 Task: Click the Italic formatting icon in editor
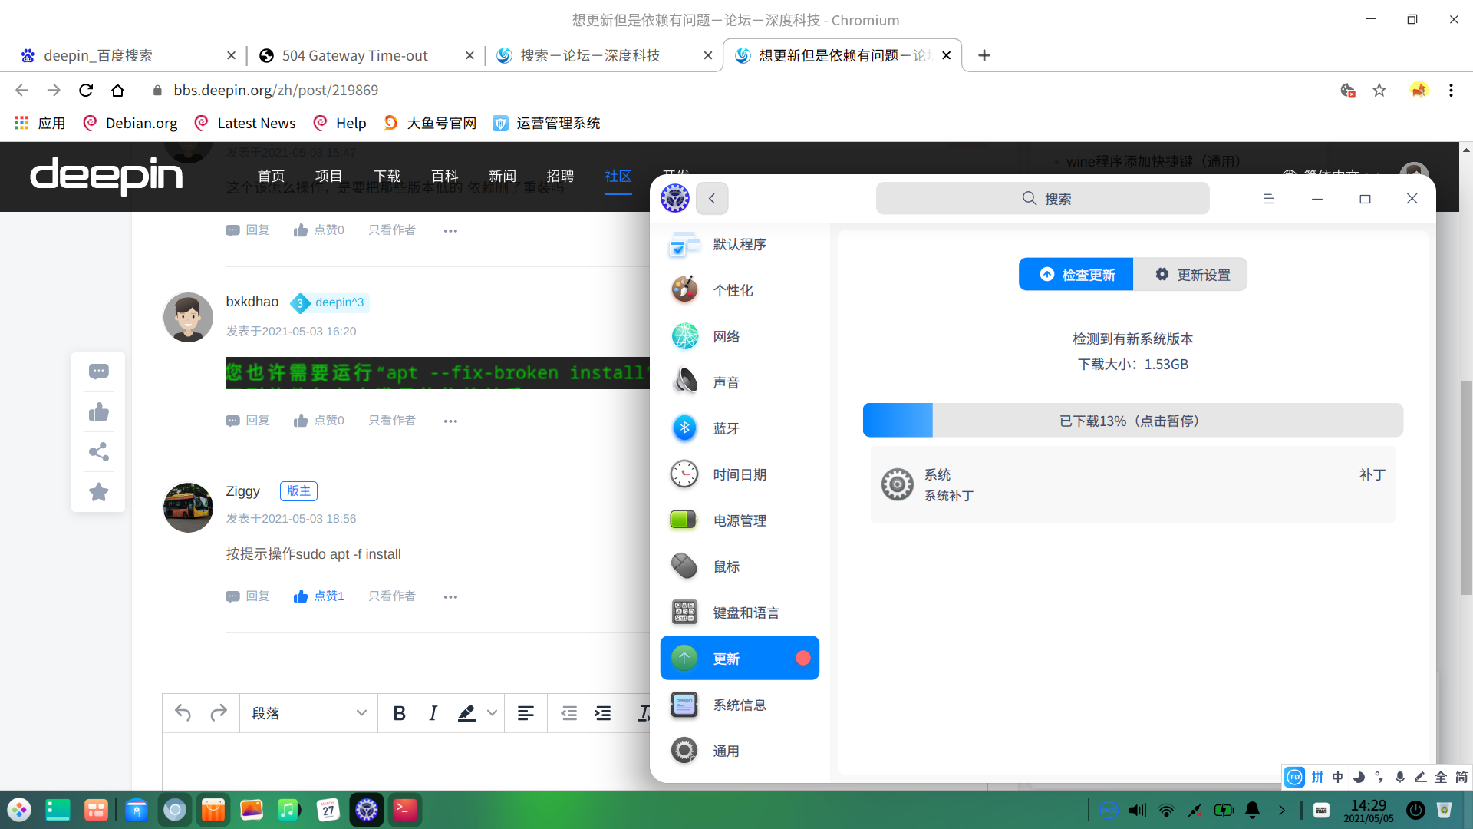[433, 713]
